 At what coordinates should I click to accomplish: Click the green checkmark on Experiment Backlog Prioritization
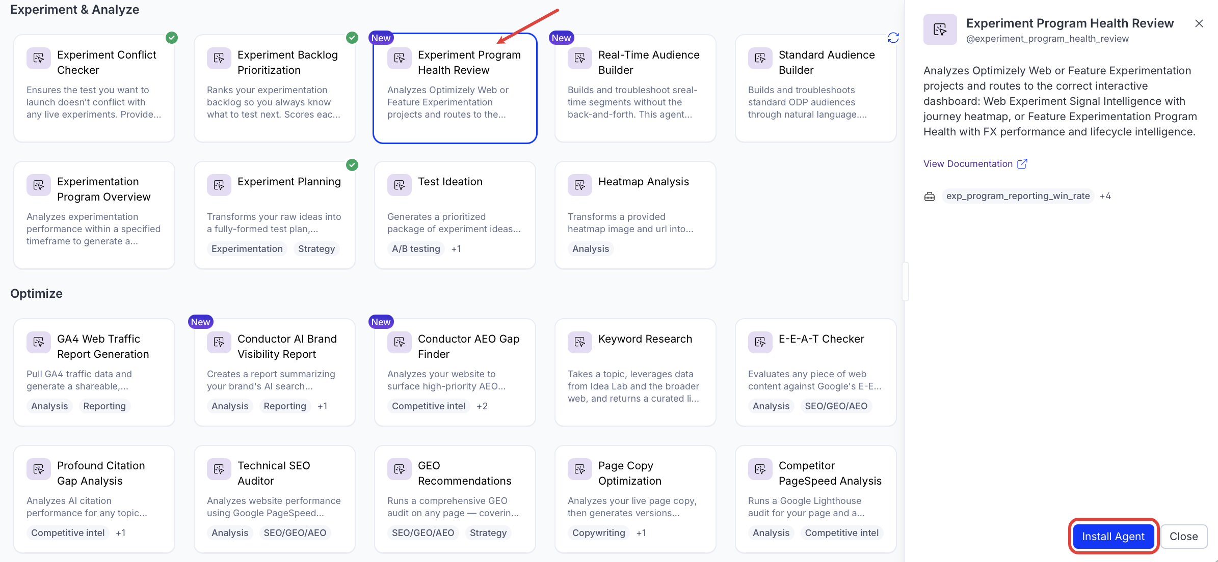(352, 38)
